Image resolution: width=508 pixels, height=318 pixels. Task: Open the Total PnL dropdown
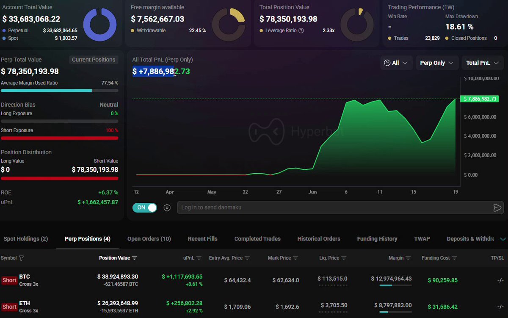pyautogui.click(x=483, y=63)
